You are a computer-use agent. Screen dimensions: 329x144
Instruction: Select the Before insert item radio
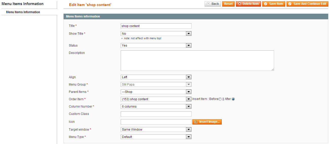coord(220,99)
